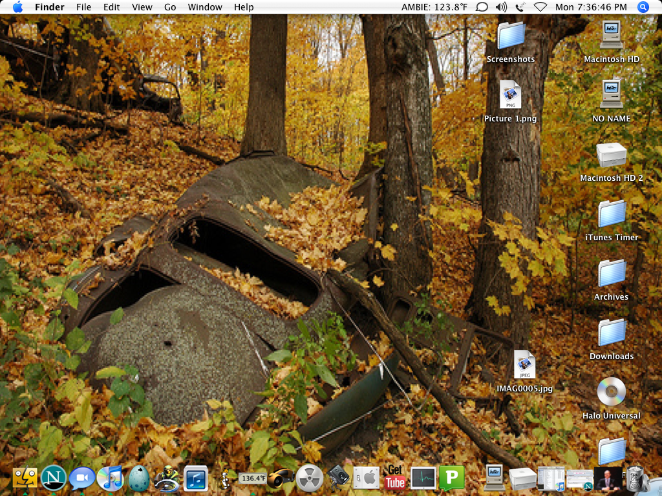662x496 pixels.
Task: Click the AMBIE 123.8°F temperature readout
Action: point(434,7)
